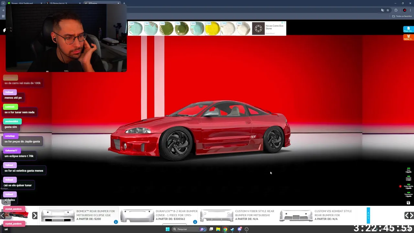Toggle the Transformar Ligado switch
Viewport: 414px width, 233px height.
[409, 194]
